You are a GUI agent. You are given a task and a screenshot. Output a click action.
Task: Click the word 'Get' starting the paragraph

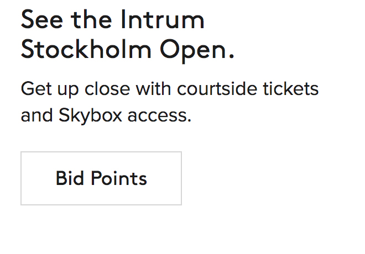click(x=33, y=88)
